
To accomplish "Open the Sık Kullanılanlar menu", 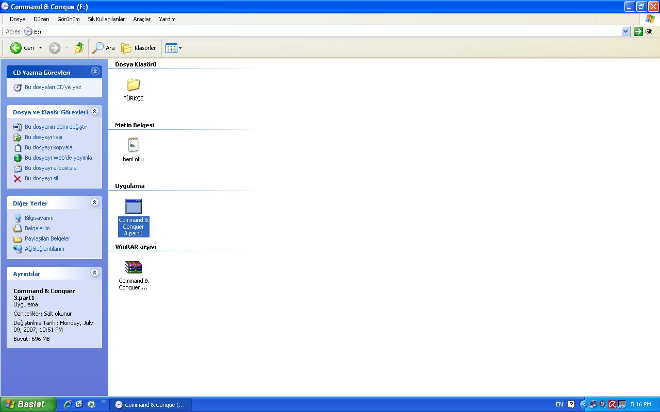I will [x=106, y=19].
